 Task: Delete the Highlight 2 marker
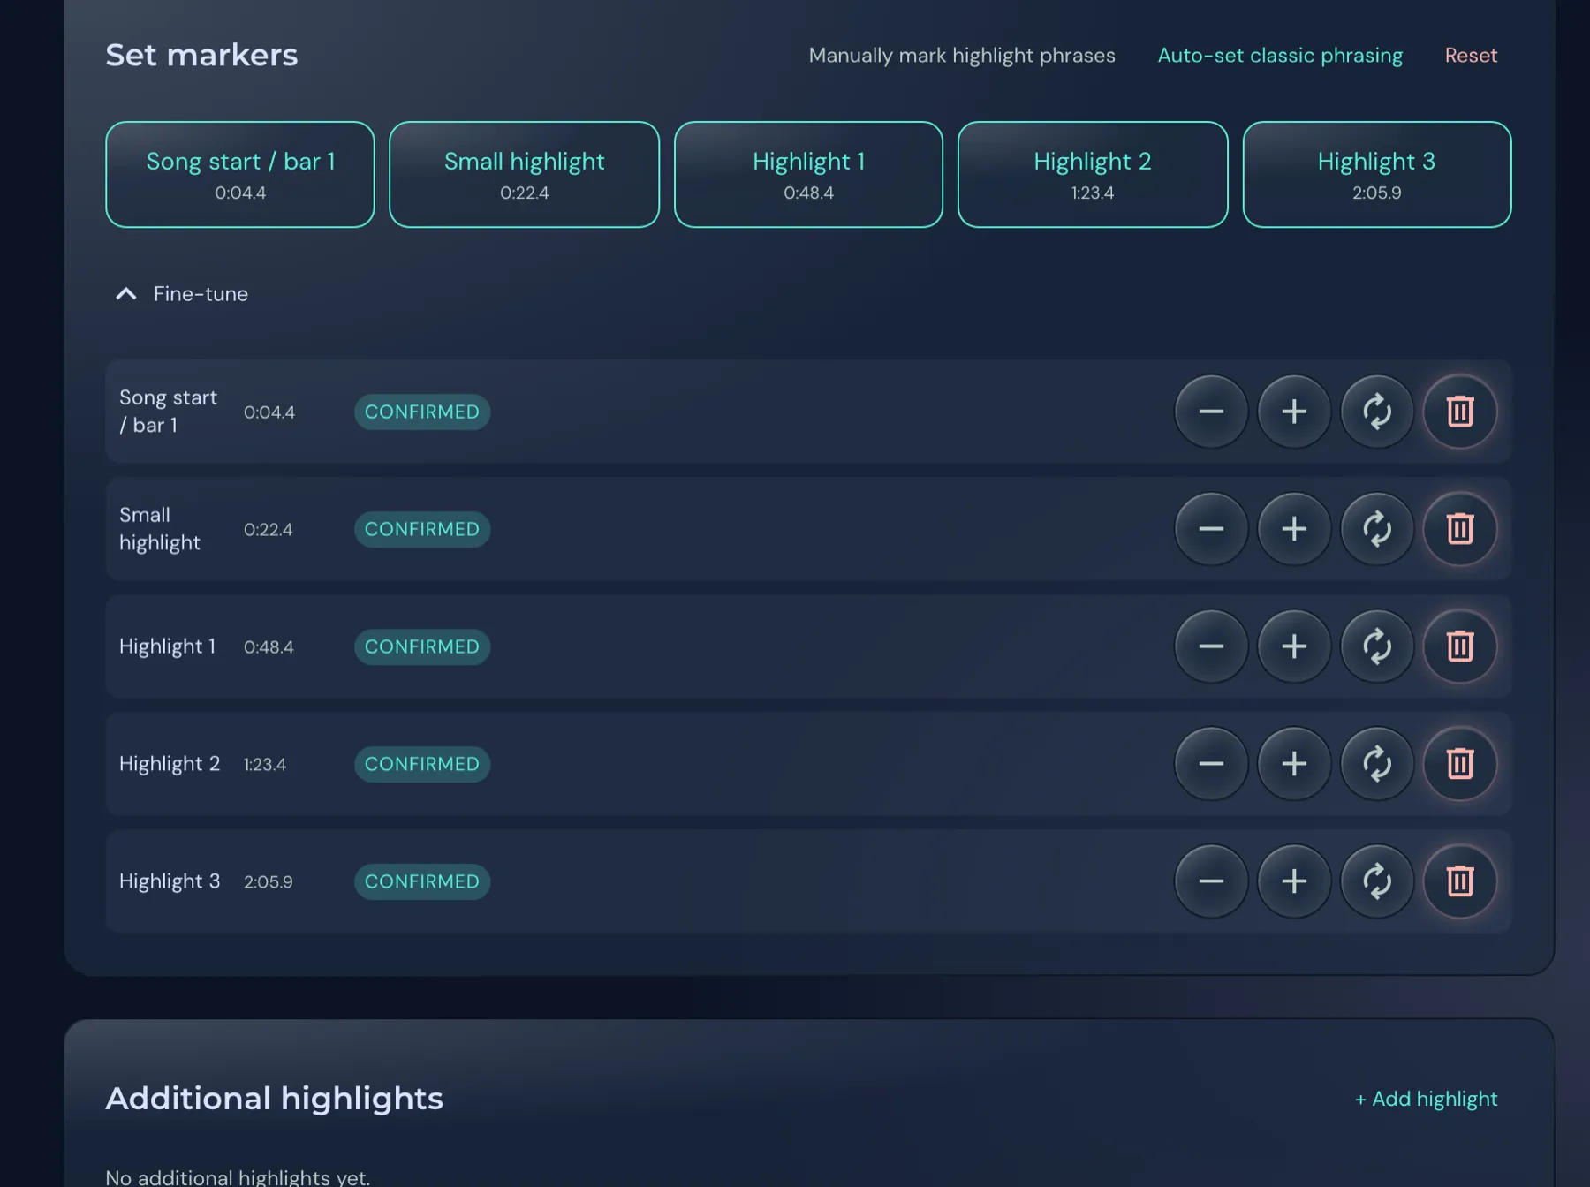click(x=1460, y=764)
